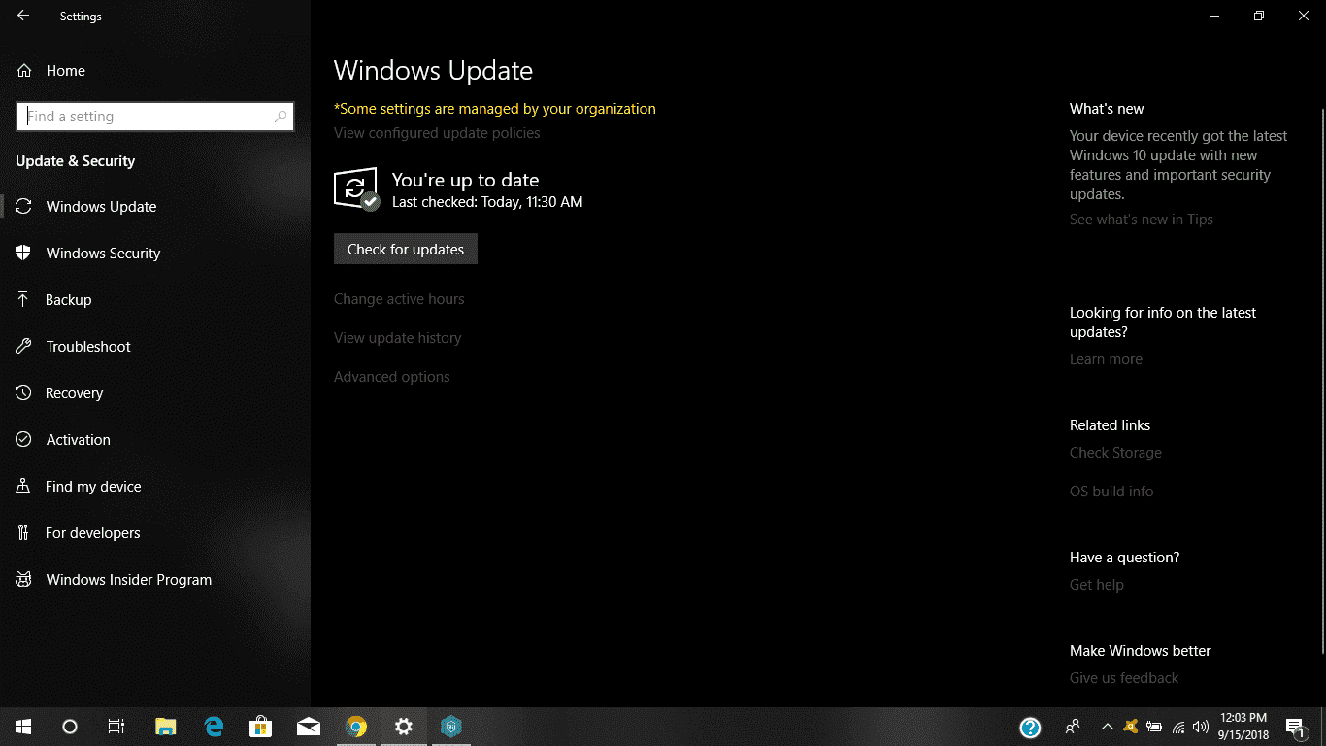Open the volume speaker tray icon
This screenshot has height=746, width=1326.
coord(1201,727)
